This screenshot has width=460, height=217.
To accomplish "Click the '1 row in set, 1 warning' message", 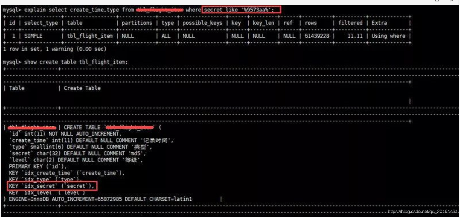I will click(54, 49).
